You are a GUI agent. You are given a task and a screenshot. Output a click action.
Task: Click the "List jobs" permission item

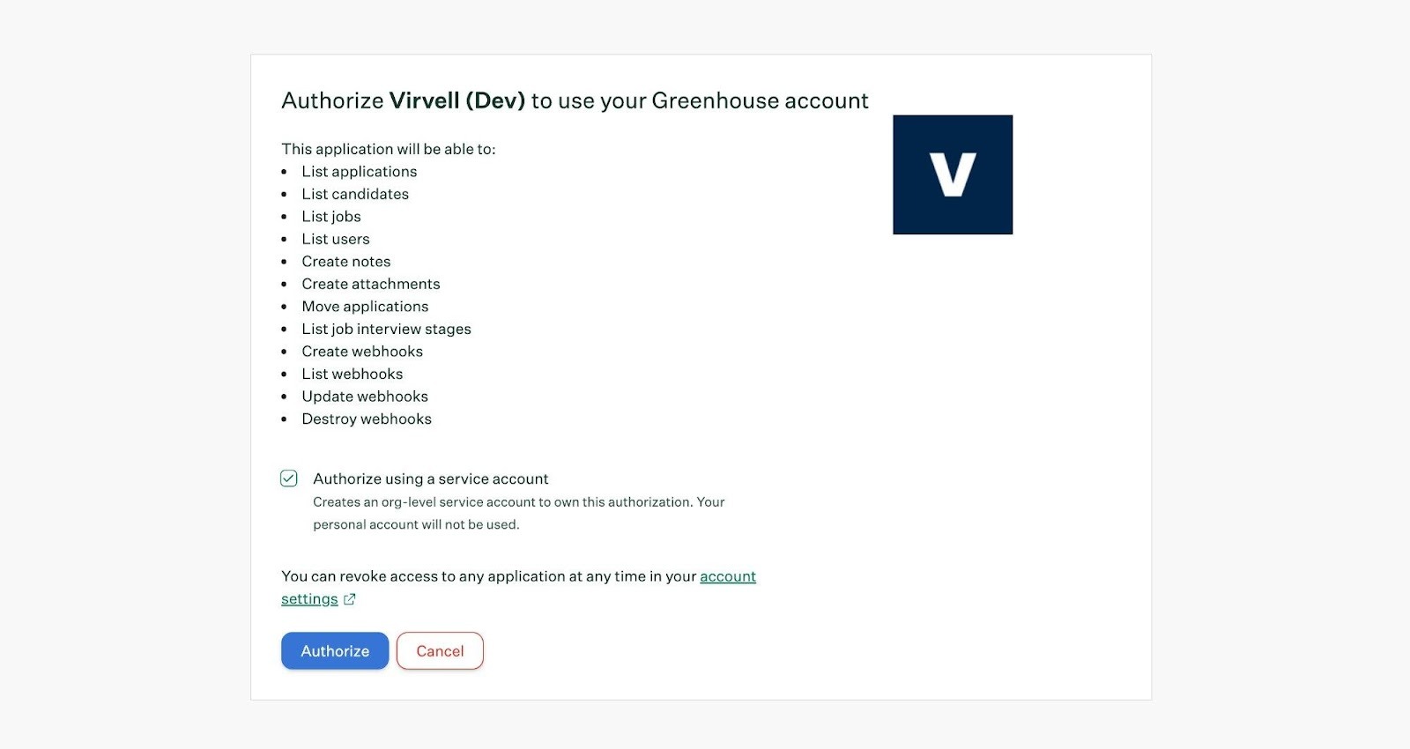pyautogui.click(x=331, y=216)
